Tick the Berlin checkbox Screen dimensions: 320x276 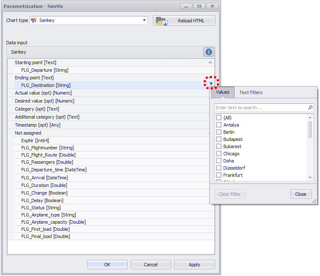point(219,132)
